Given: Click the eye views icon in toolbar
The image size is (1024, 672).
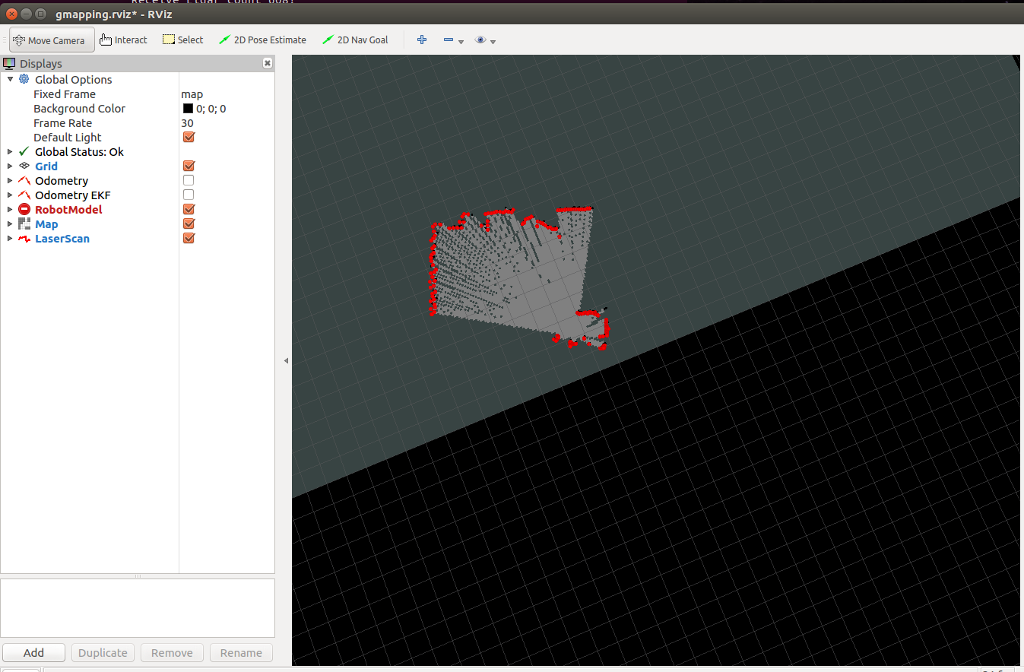Looking at the screenshot, I should coord(480,40).
